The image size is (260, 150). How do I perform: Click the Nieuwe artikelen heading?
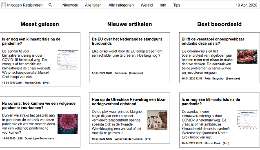tap(129, 24)
